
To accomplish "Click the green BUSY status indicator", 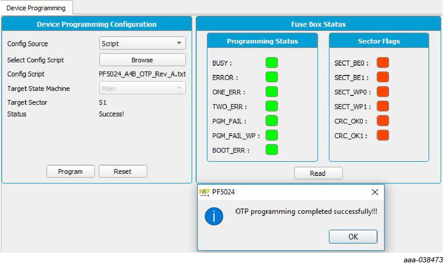I will pyautogui.click(x=271, y=63).
